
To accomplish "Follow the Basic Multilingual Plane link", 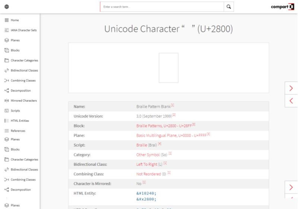I will pyautogui.click(x=171, y=136).
